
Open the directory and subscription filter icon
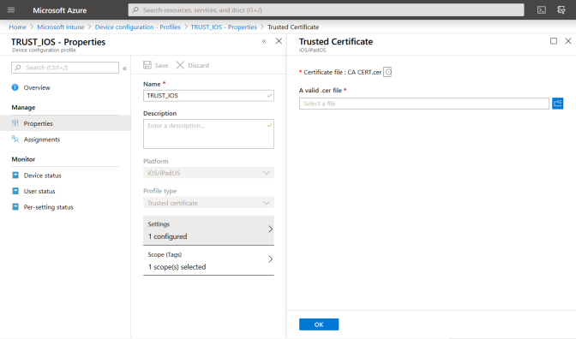(561, 10)
